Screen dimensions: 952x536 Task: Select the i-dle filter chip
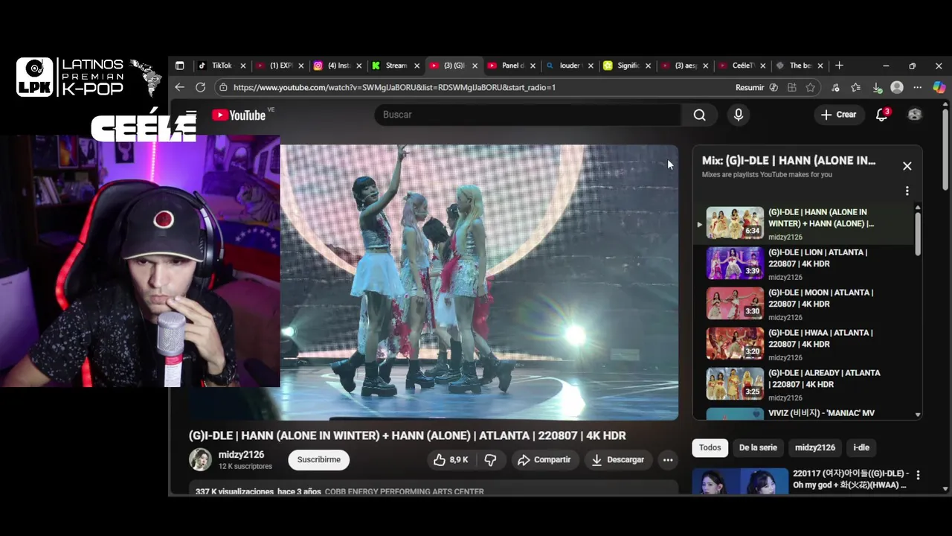point(861,447)
